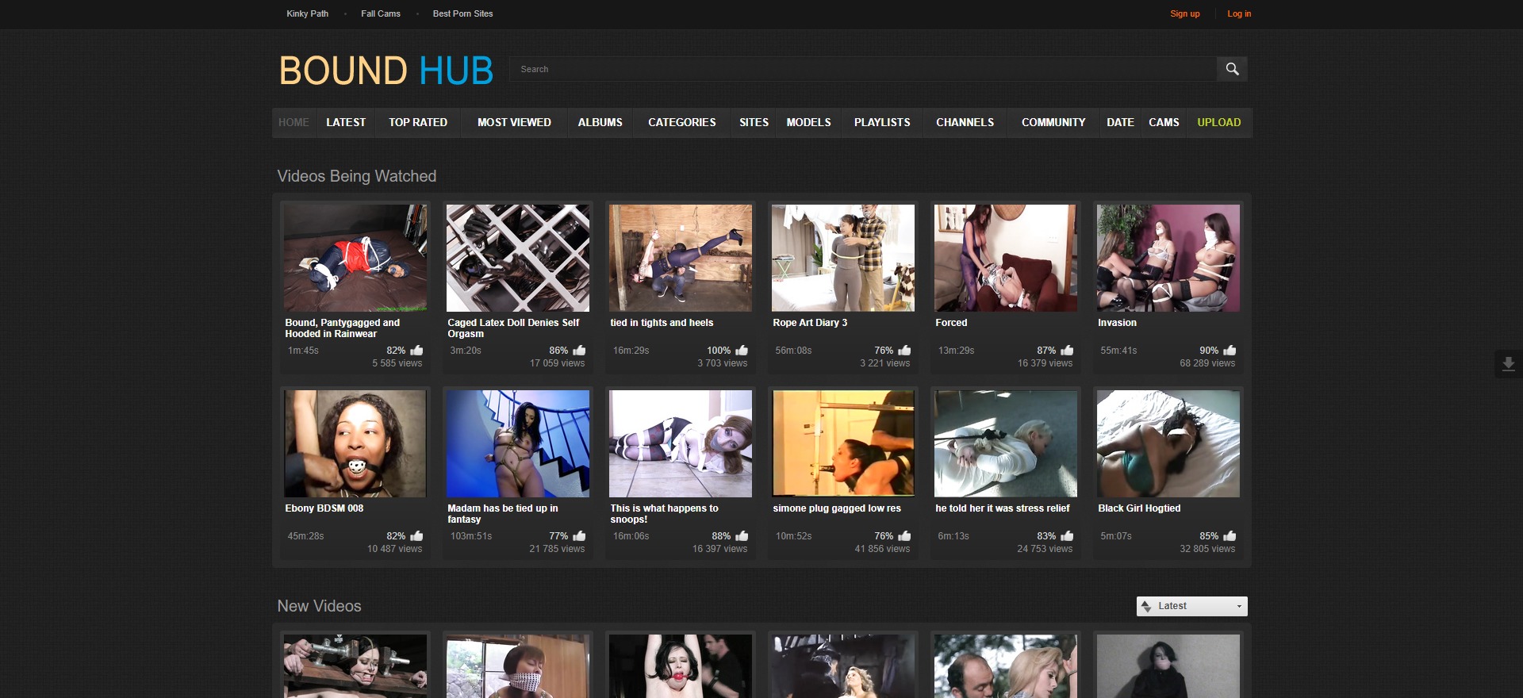Click thumbs-up icon next to 85% rating
The width and height of the screenshot is (1523, 698).
[1230, 536]
